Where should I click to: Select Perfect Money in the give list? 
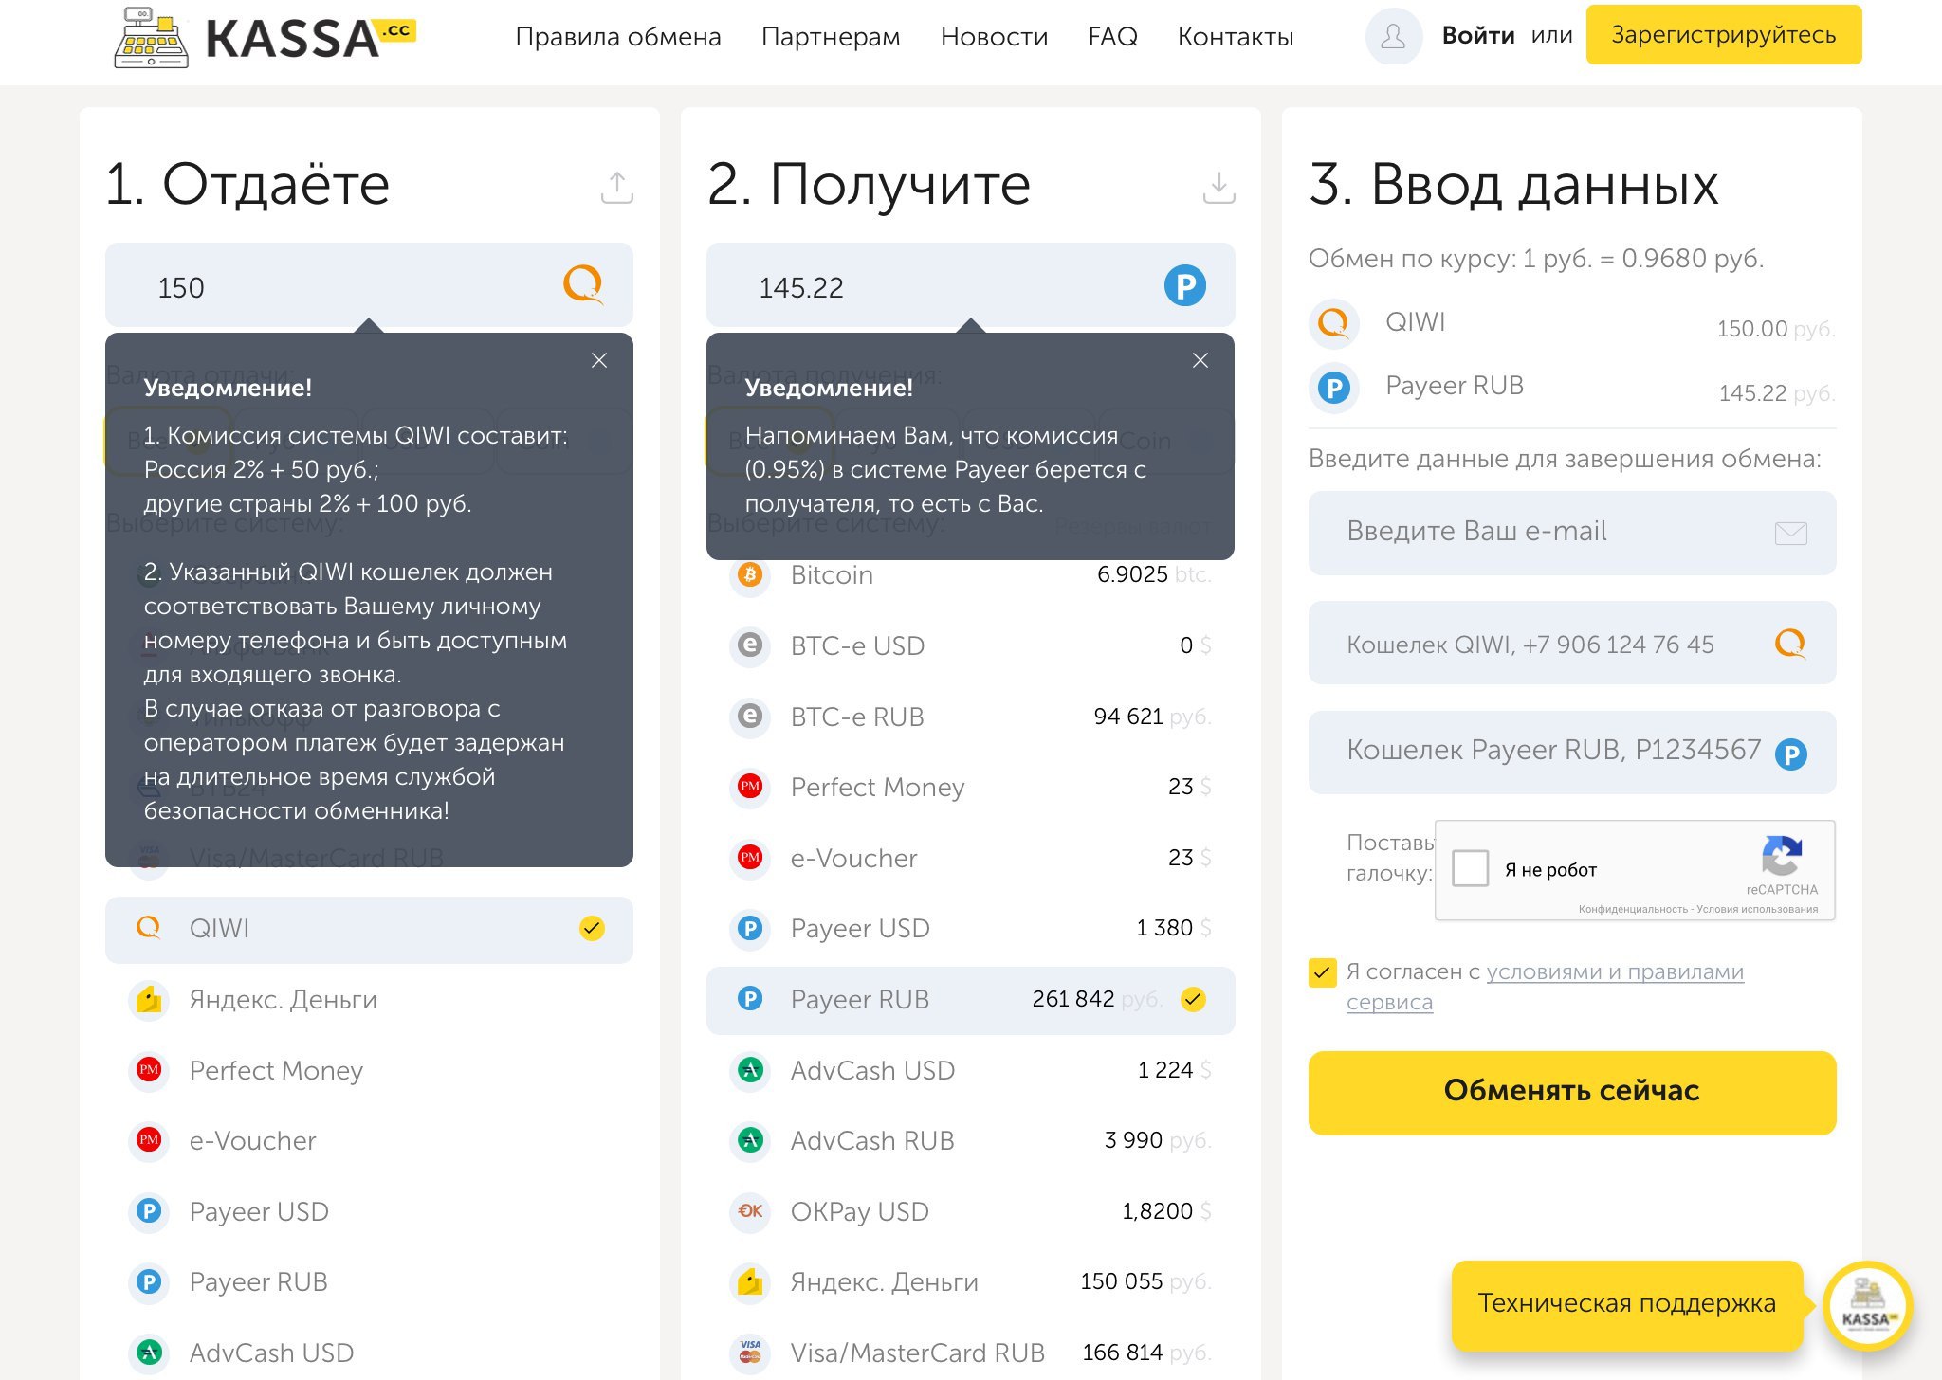[369, 1070]
